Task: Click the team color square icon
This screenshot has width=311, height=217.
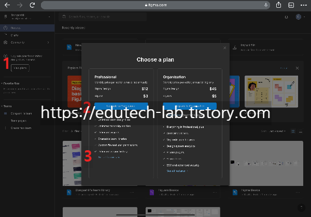Action: pos(6,113)
